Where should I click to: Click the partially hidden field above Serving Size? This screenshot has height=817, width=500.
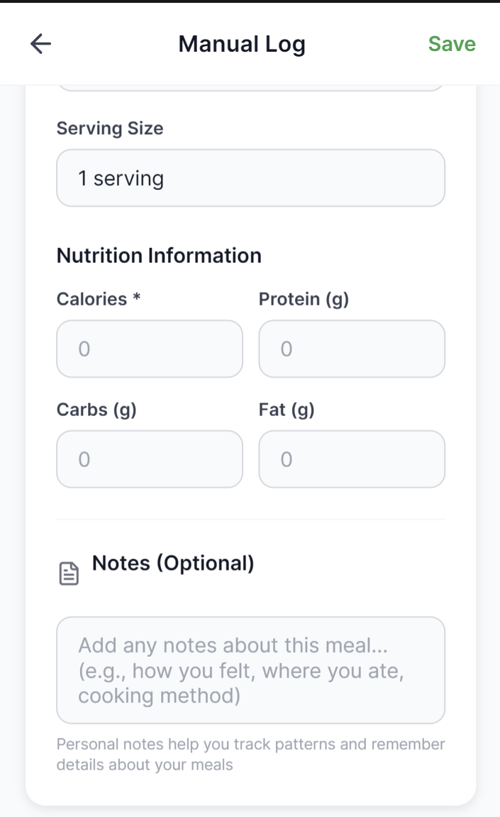coord(250,87)
